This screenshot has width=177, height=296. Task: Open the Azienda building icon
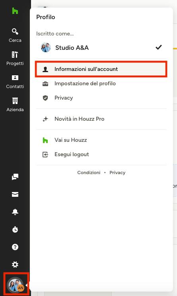point(15,101)
